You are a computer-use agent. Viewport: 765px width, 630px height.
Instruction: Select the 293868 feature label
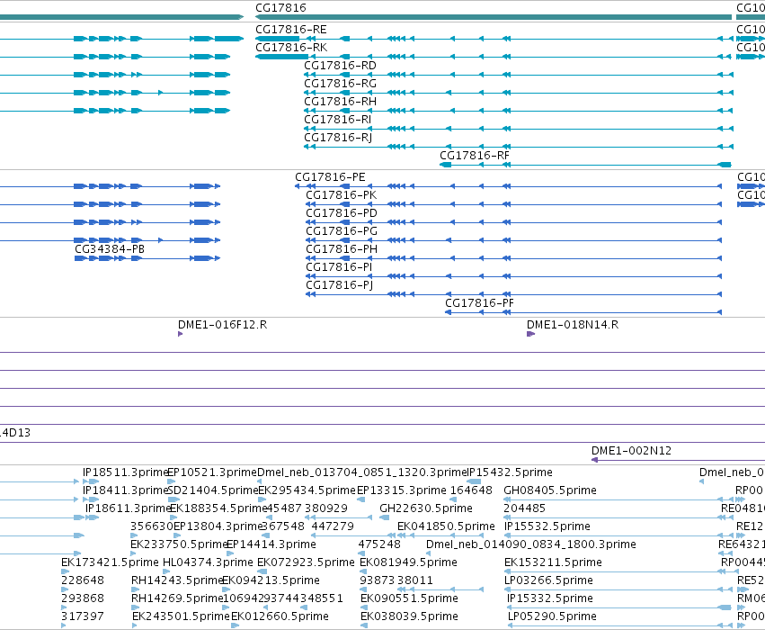tap(83, 598)
